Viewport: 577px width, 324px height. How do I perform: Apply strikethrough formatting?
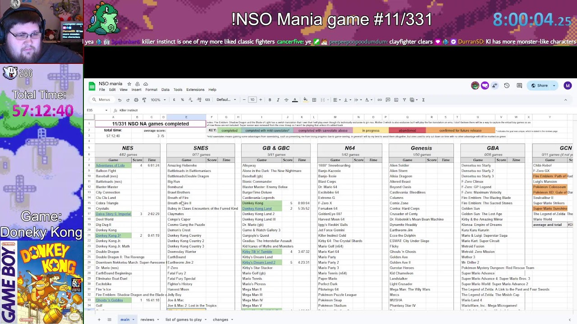[286, 100]
